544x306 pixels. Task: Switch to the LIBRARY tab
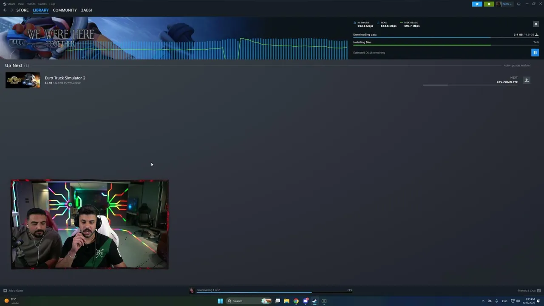41,10
